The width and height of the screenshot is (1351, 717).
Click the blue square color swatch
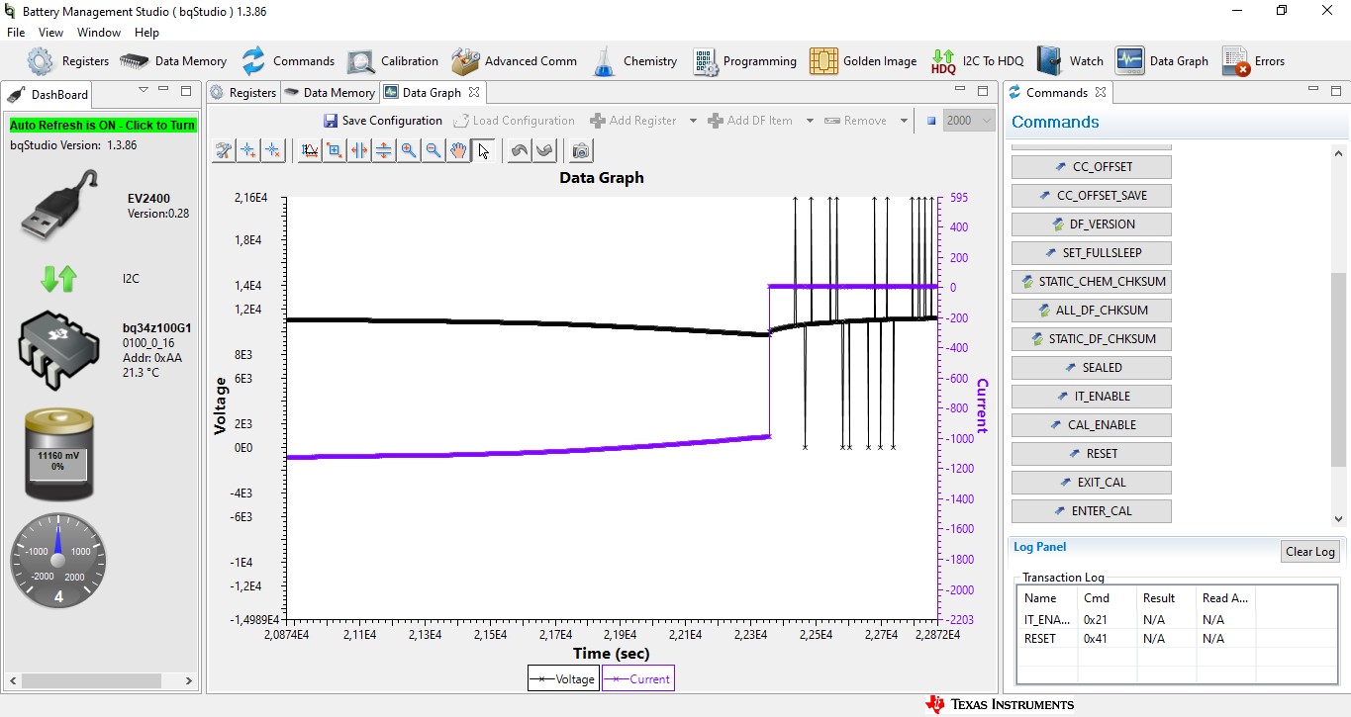click(931, 121)
